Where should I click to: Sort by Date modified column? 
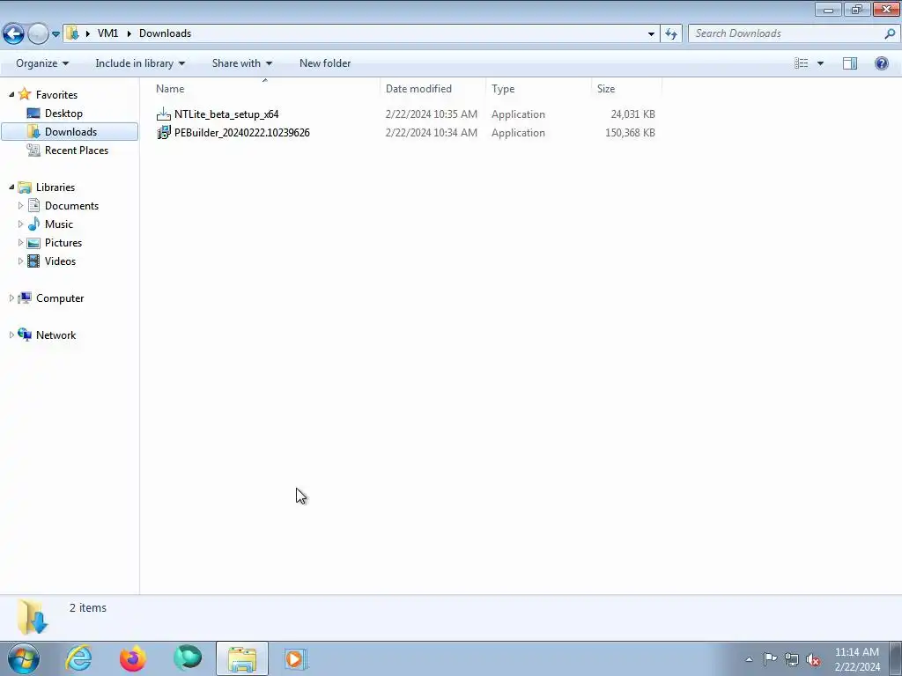point(433,89)
